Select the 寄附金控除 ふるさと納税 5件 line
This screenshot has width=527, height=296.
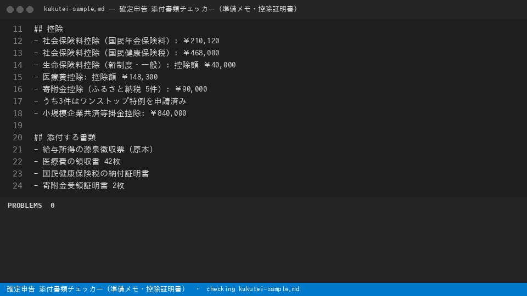click(121, 89)
